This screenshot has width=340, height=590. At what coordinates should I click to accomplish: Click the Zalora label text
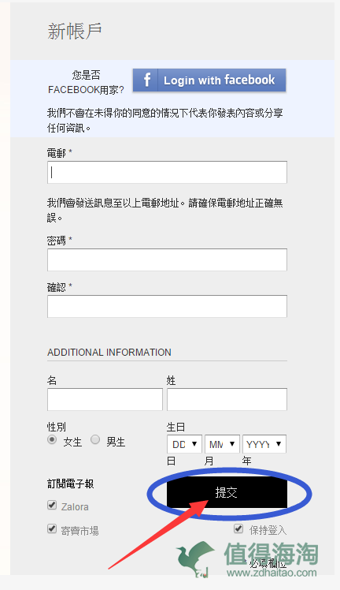[75, 507]
